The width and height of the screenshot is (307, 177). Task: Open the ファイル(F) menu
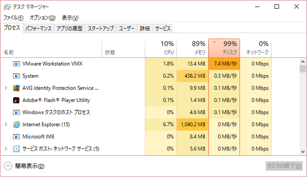click(13, 18)
